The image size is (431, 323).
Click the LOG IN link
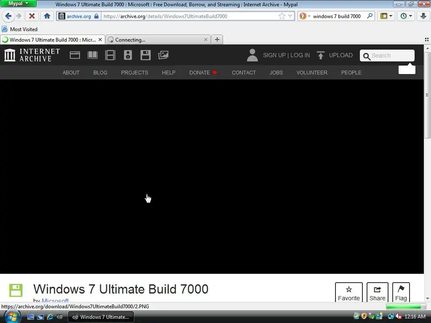click(300, 55)
